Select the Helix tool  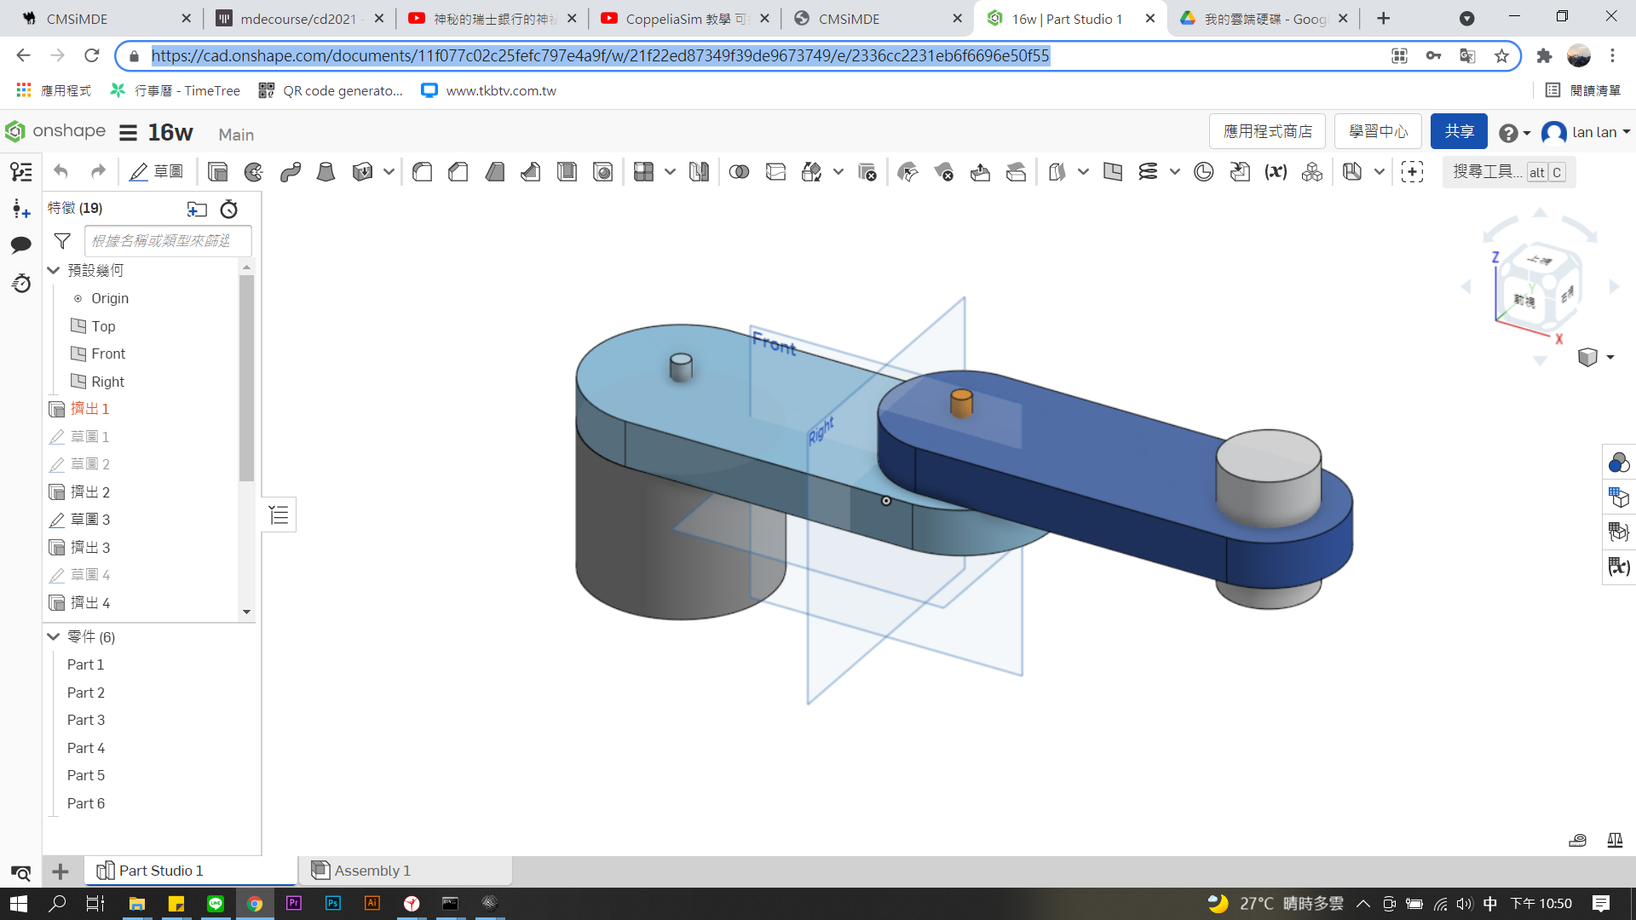tap(1148, 172)
